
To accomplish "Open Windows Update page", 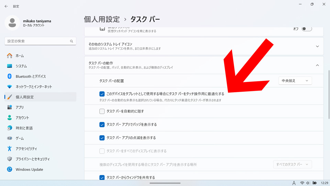I will tap(41, 169).
